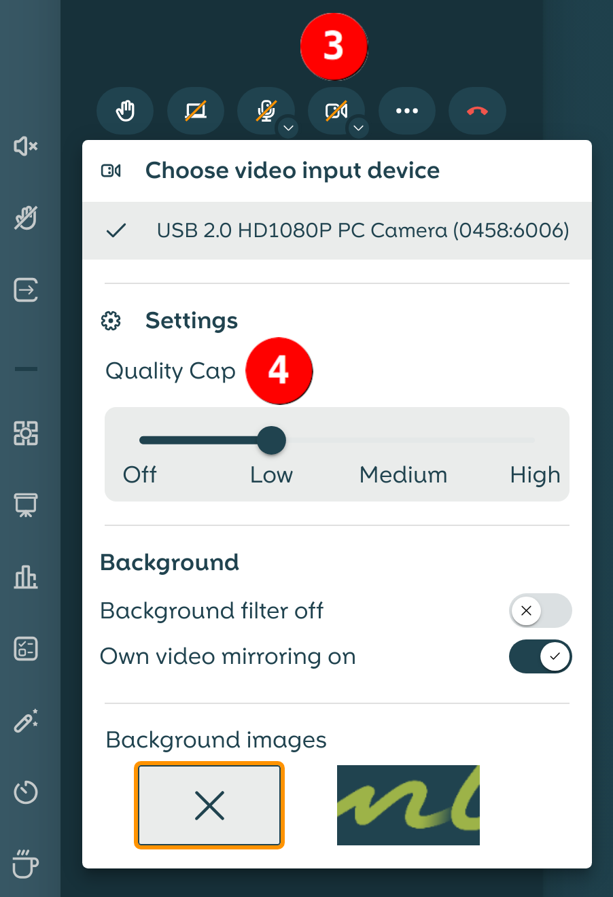Choose the green logo background image
This screenshot has height=897, width=613.
click(x=408, y=805)
